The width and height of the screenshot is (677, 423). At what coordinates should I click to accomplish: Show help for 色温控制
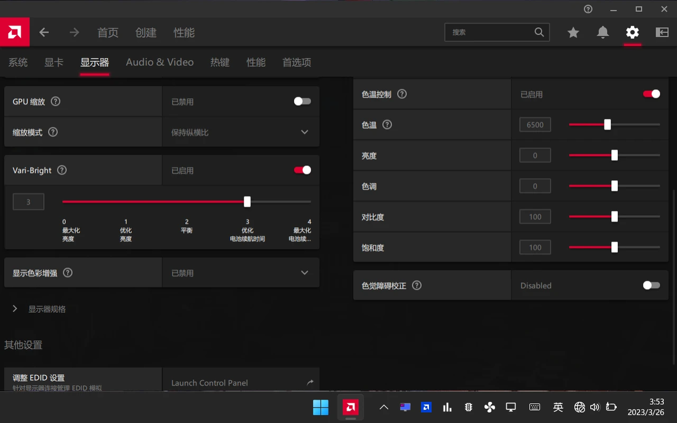[x=402, y=94]
